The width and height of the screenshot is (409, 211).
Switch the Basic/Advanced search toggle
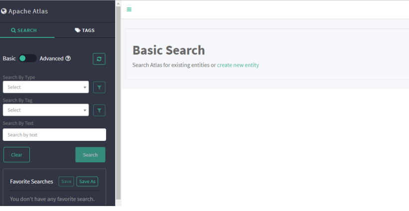[27, 58]
